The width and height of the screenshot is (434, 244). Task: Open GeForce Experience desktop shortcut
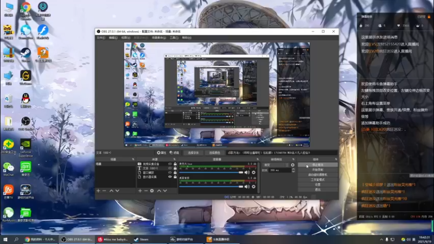click(x=25, y=148)
